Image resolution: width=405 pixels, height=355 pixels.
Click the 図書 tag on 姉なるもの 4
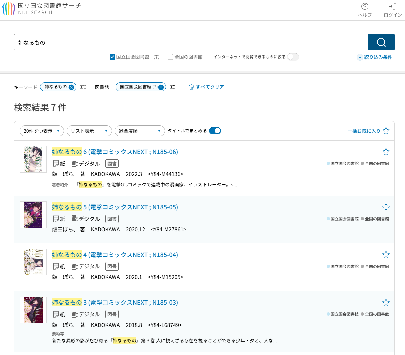pos(112,266)
